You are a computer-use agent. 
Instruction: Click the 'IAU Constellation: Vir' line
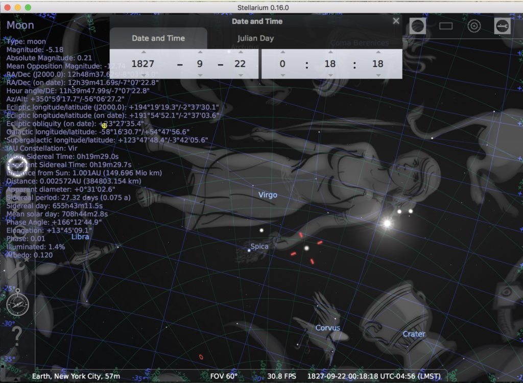[42, 149]
